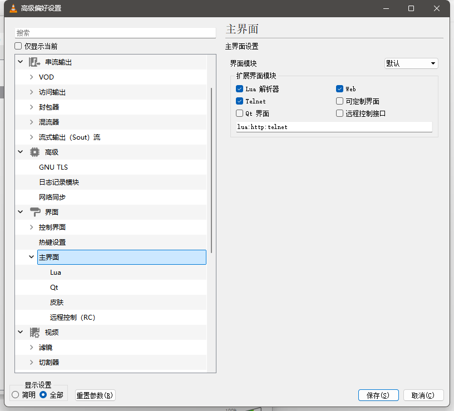Click the 取消(C) button
The width and height of the screenshot is (454, 411).
click(x=423, y=395)
